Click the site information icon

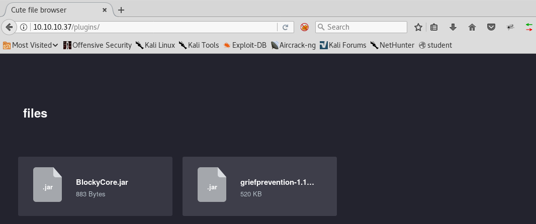tap(24, 27)
